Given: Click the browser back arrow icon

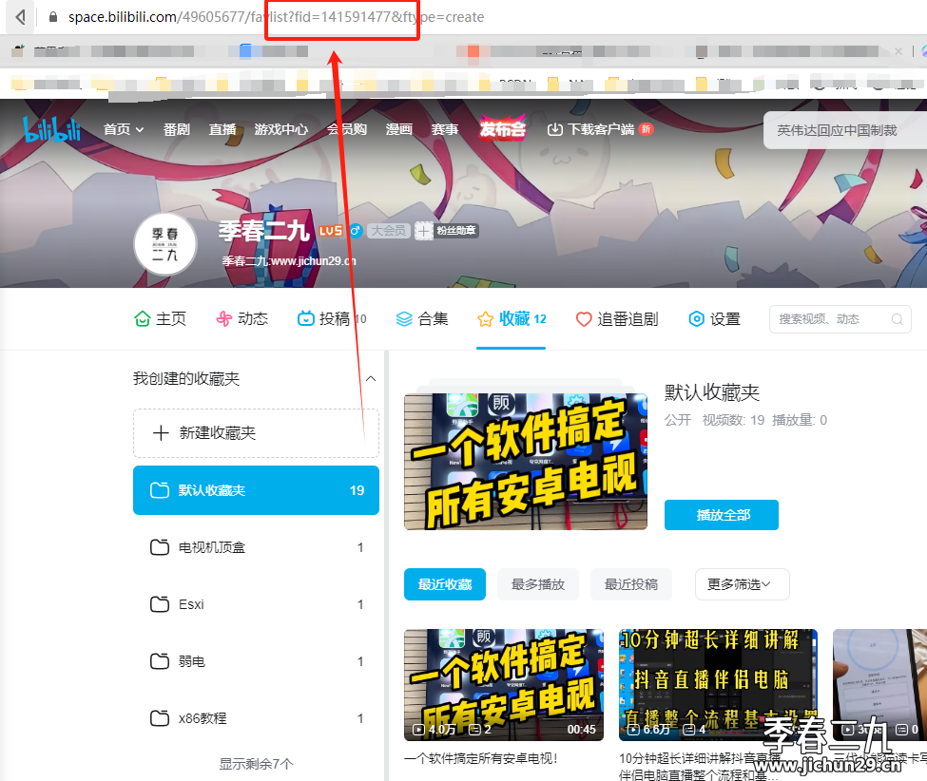Looking at the screenshot, I should coord(20,16).
